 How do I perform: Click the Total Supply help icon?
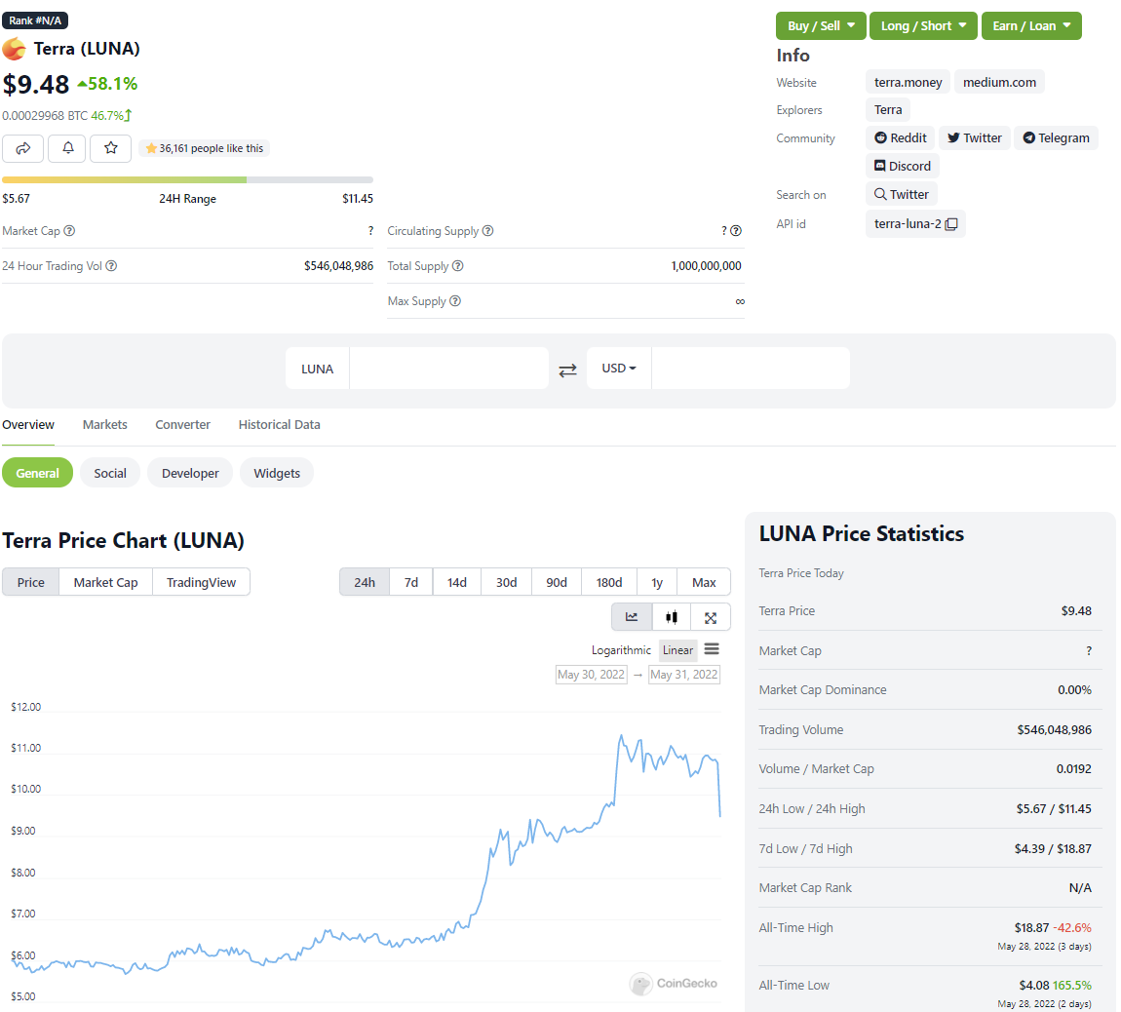coord(457,266)
